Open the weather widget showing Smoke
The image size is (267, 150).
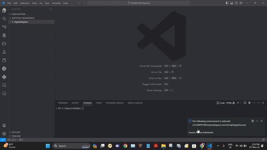(9, 146)
